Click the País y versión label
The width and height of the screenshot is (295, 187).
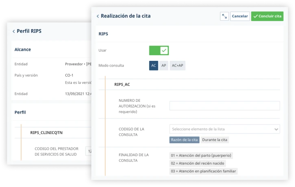pos(26,75)
